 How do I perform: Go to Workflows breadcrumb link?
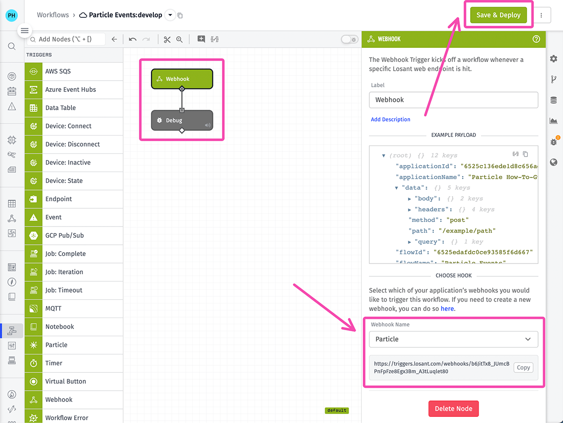(53, 15)
